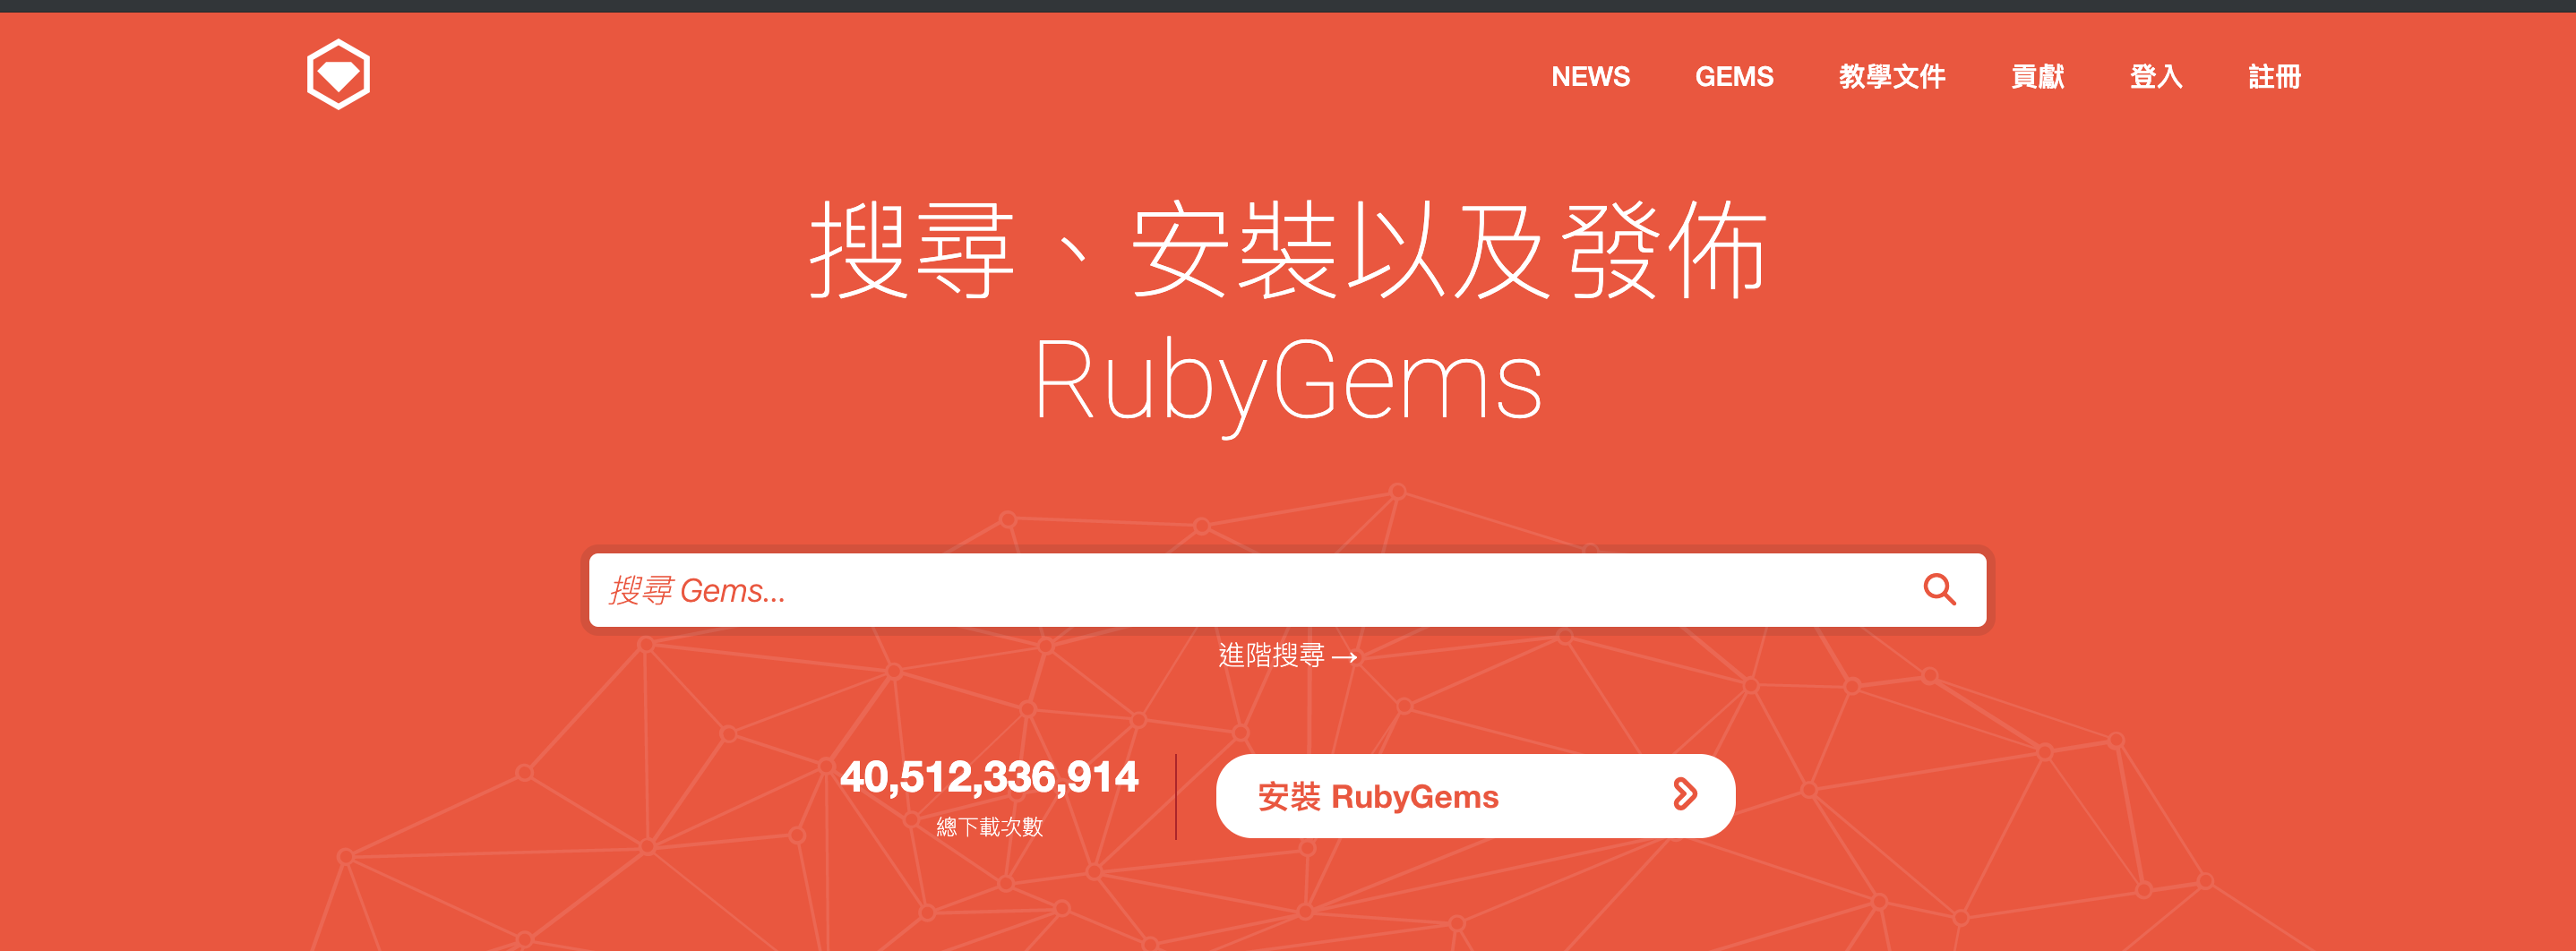Click the 40,512,336,914 download count
Screen dimensions: 2576x951
[x=988, y=777]
